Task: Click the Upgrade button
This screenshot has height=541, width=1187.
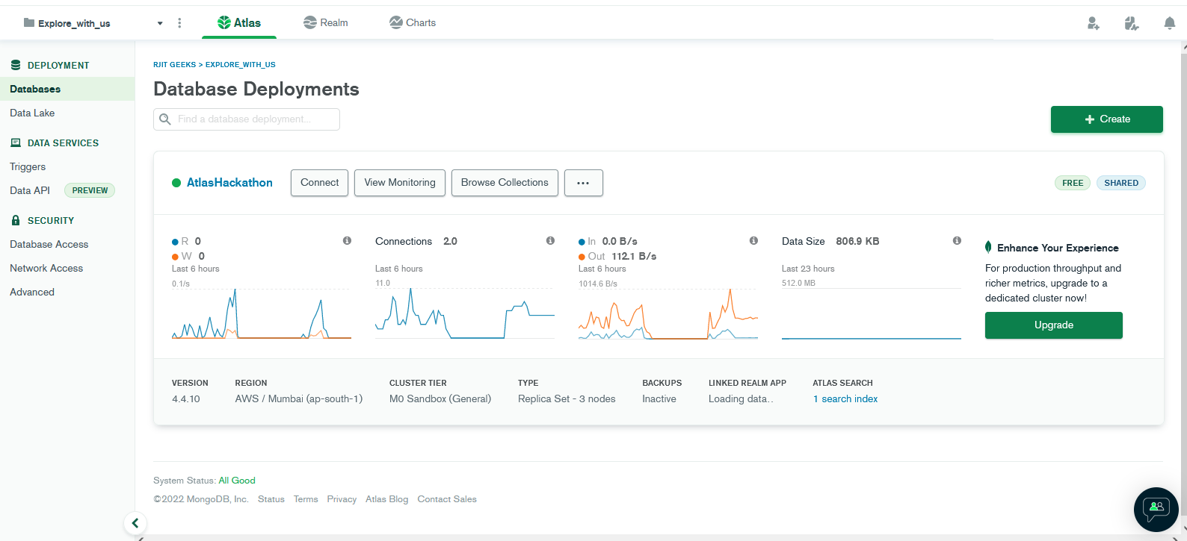Action: 1054,325
